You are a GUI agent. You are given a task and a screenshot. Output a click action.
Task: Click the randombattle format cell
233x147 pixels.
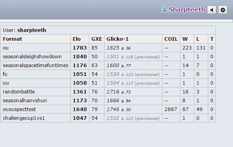pyautogui.click(x=36, y=91)
